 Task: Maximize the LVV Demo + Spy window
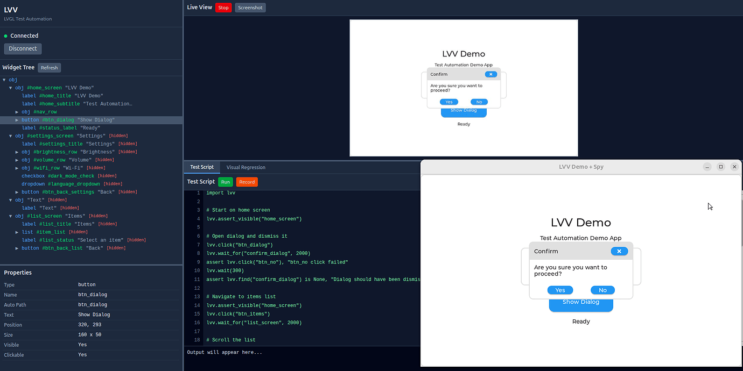tap(721, 167)
